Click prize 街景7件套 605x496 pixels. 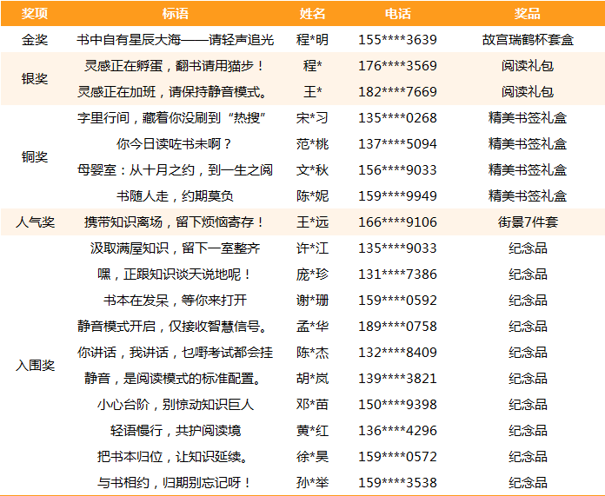528,222
